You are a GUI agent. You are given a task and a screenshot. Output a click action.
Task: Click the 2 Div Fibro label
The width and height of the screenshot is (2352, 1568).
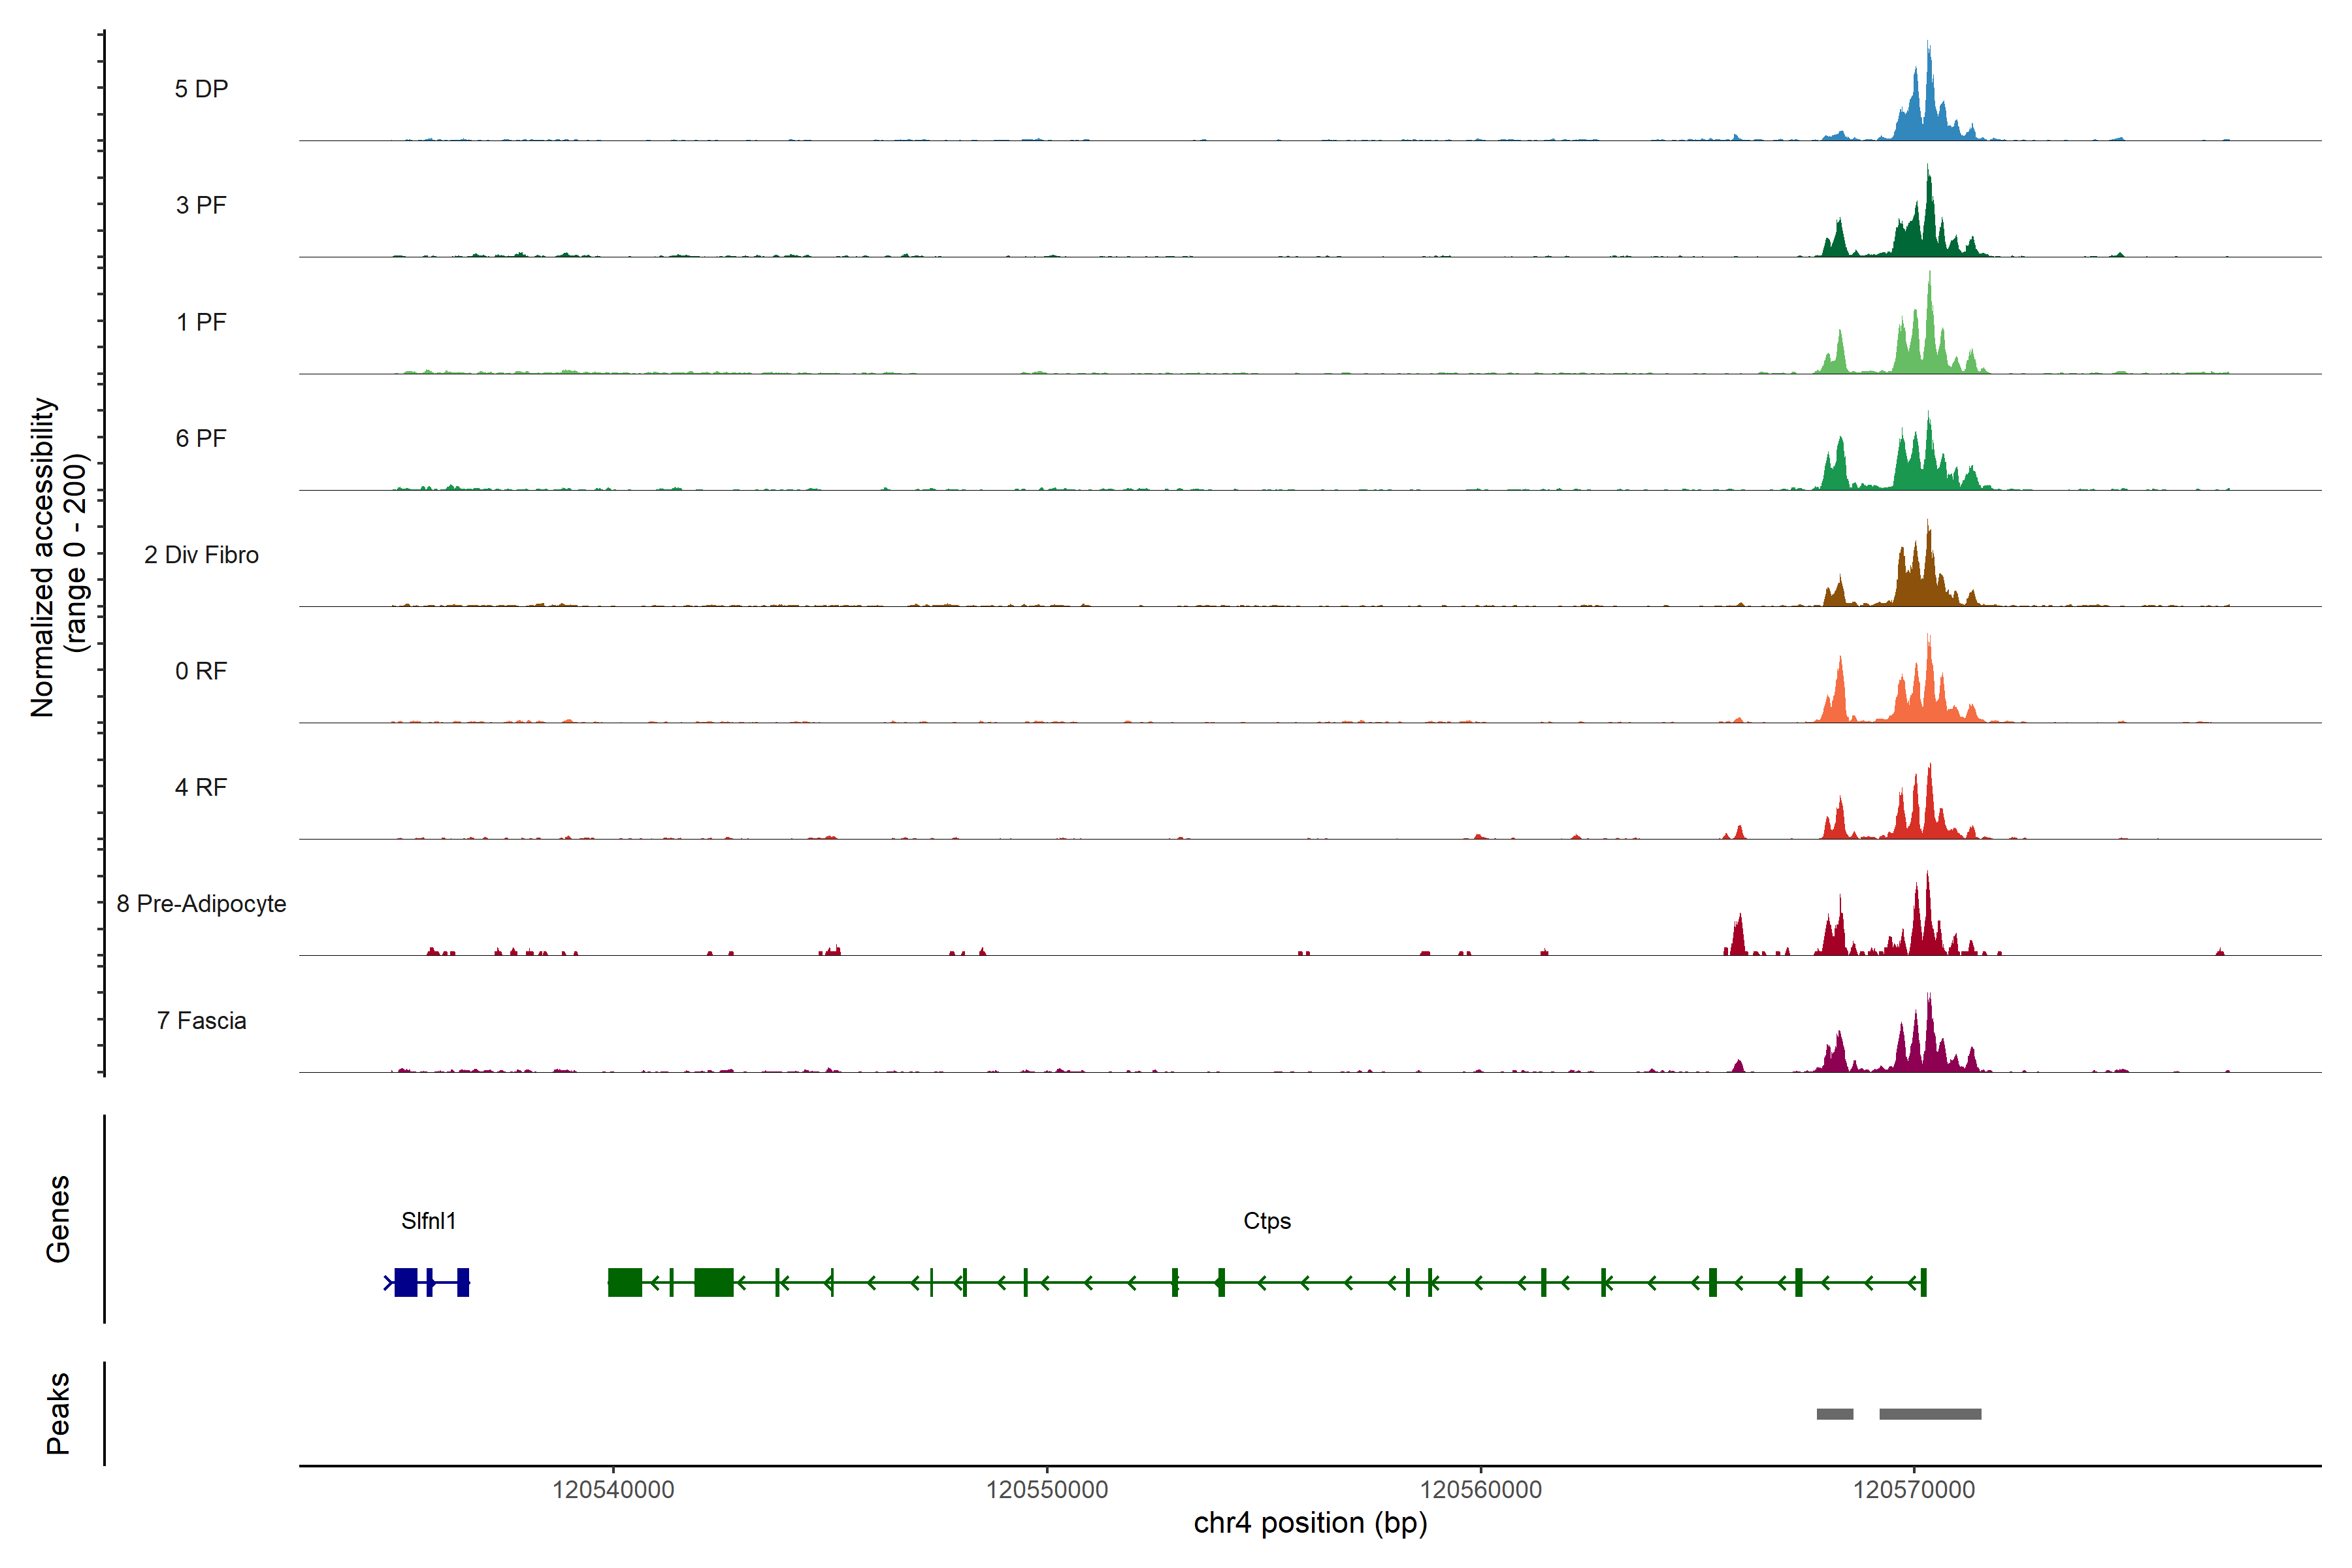pyautogui.click(x=201, y=555)
